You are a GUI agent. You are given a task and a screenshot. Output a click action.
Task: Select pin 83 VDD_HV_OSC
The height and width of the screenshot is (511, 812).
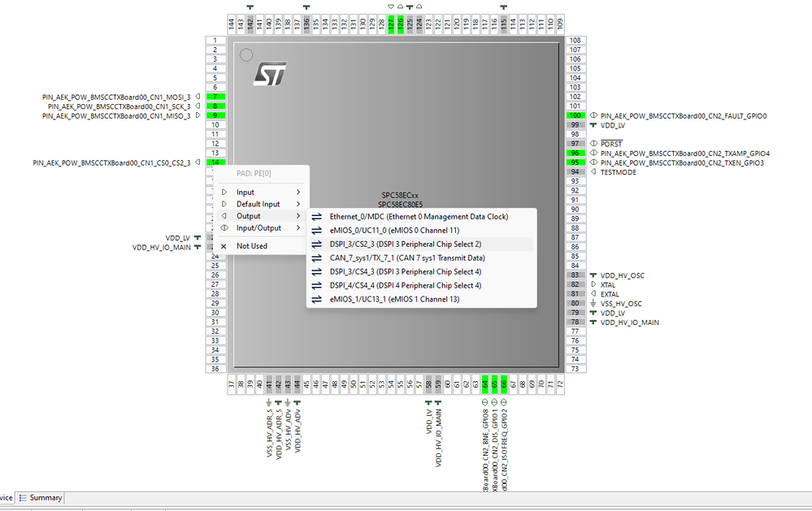pos(575,275)
